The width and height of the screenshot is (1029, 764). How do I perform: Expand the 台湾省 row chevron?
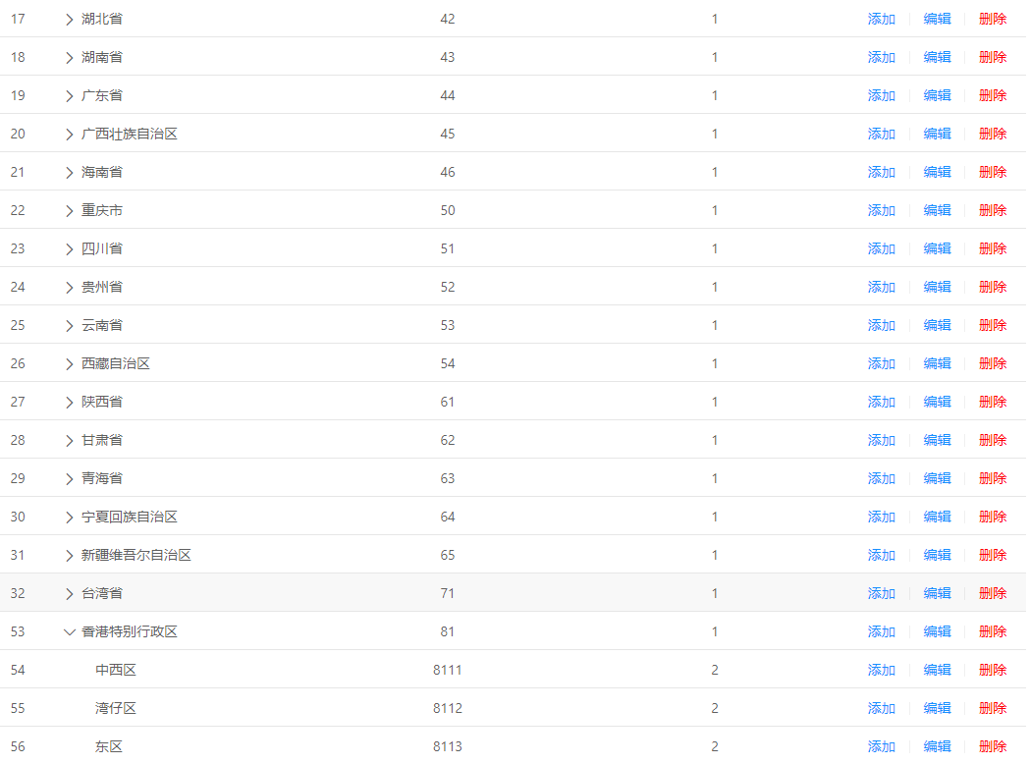(69, 594)
